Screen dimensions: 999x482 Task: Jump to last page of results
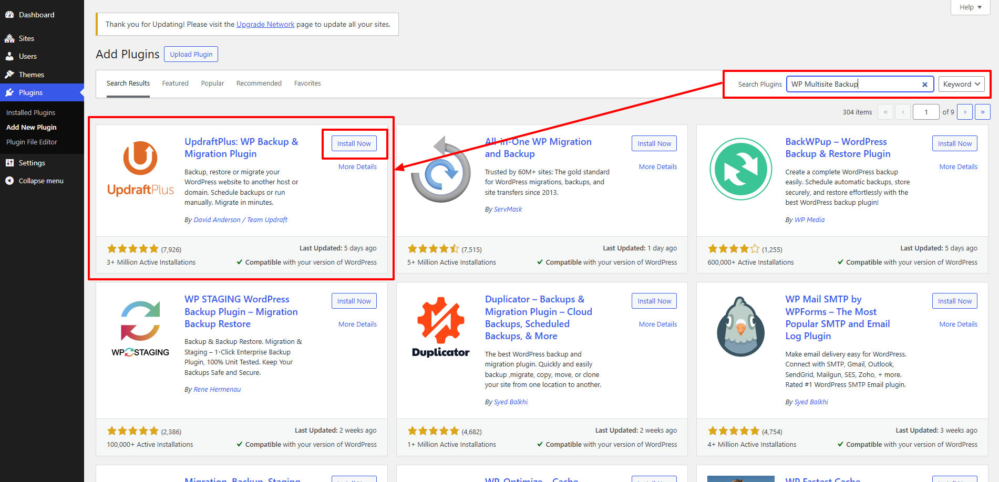point(983,112)
